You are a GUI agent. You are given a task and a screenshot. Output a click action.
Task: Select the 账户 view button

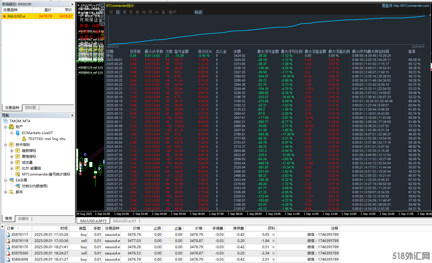click(x=172, y=12)
